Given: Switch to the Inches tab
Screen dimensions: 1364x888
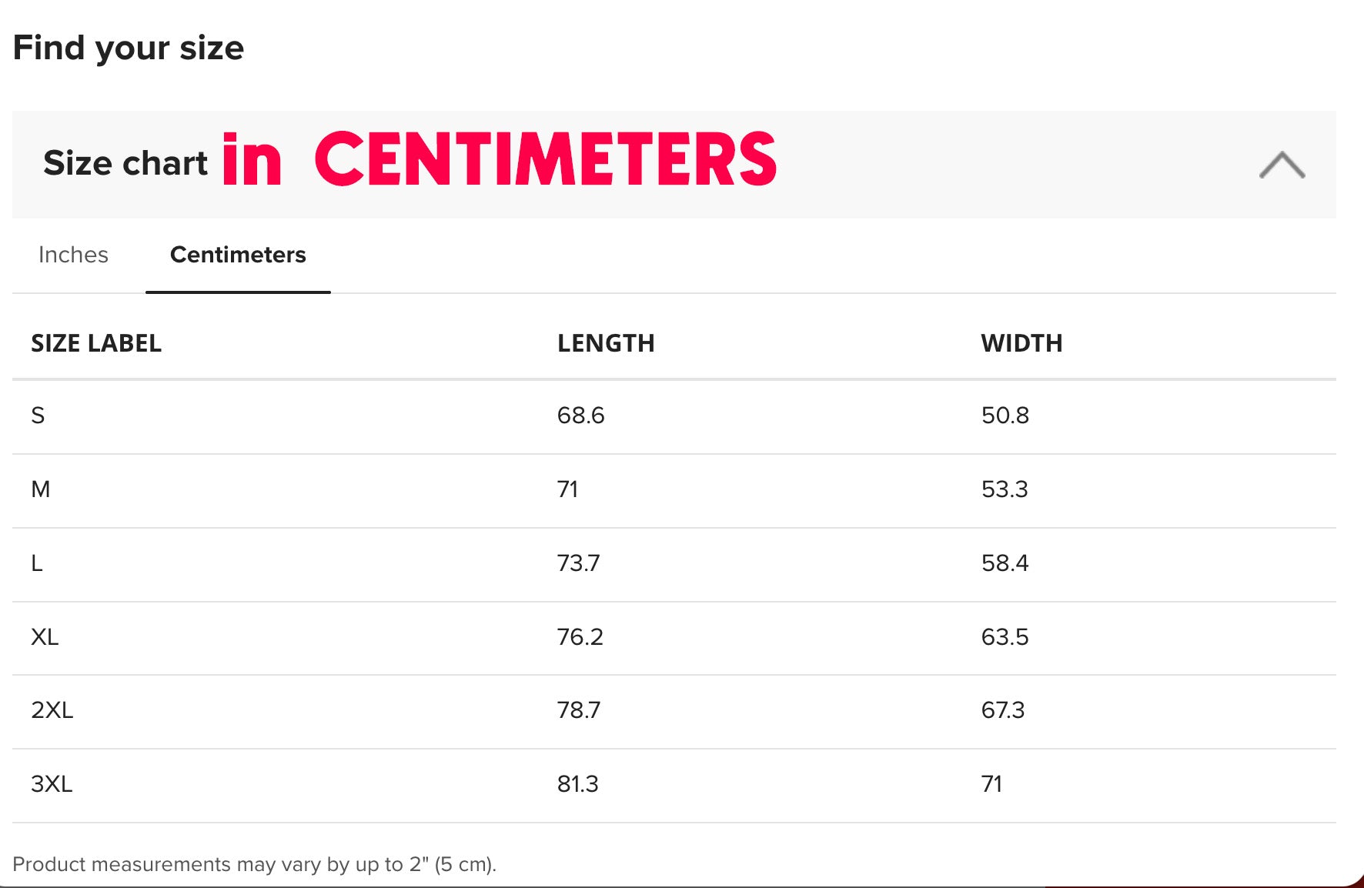Looking at the screenshot, I should click(73, 255).
